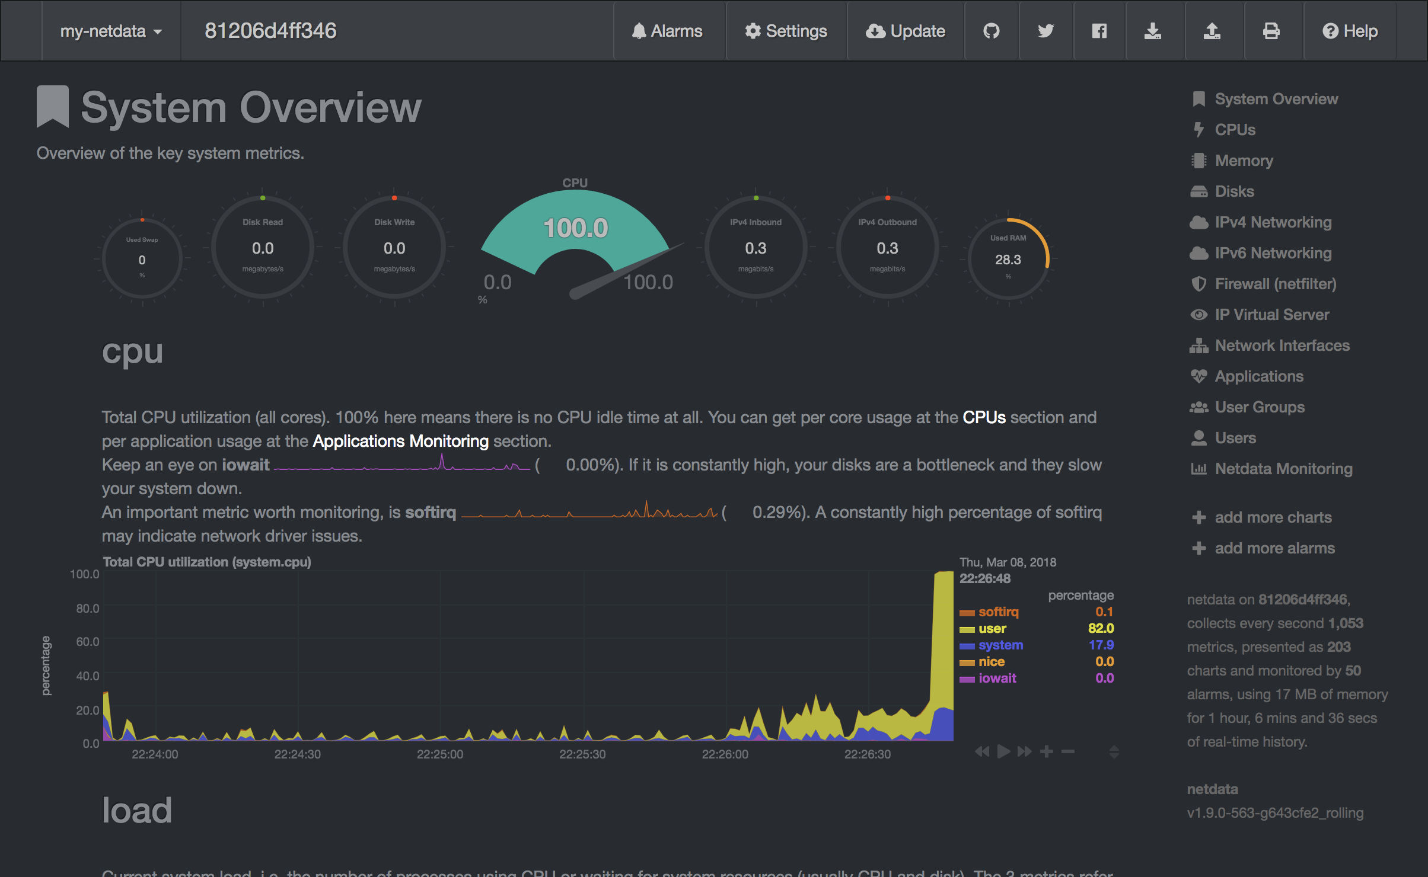Open the Alarms menu item

click(x=667, y=31)
